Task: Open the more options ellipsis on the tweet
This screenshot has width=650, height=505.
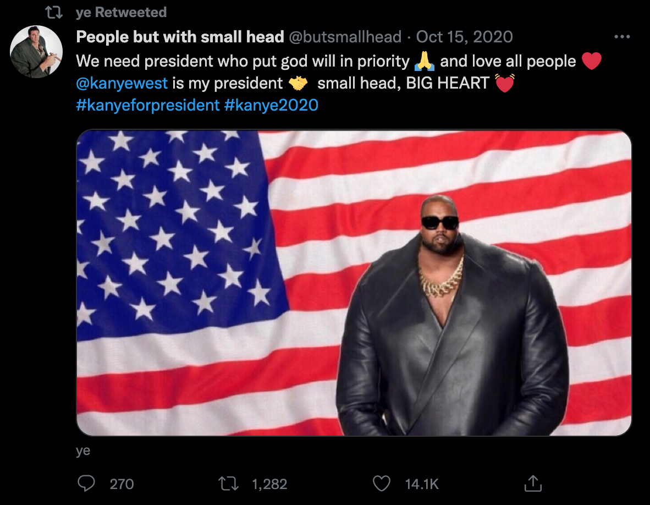Action: click(x=622, y=35)
